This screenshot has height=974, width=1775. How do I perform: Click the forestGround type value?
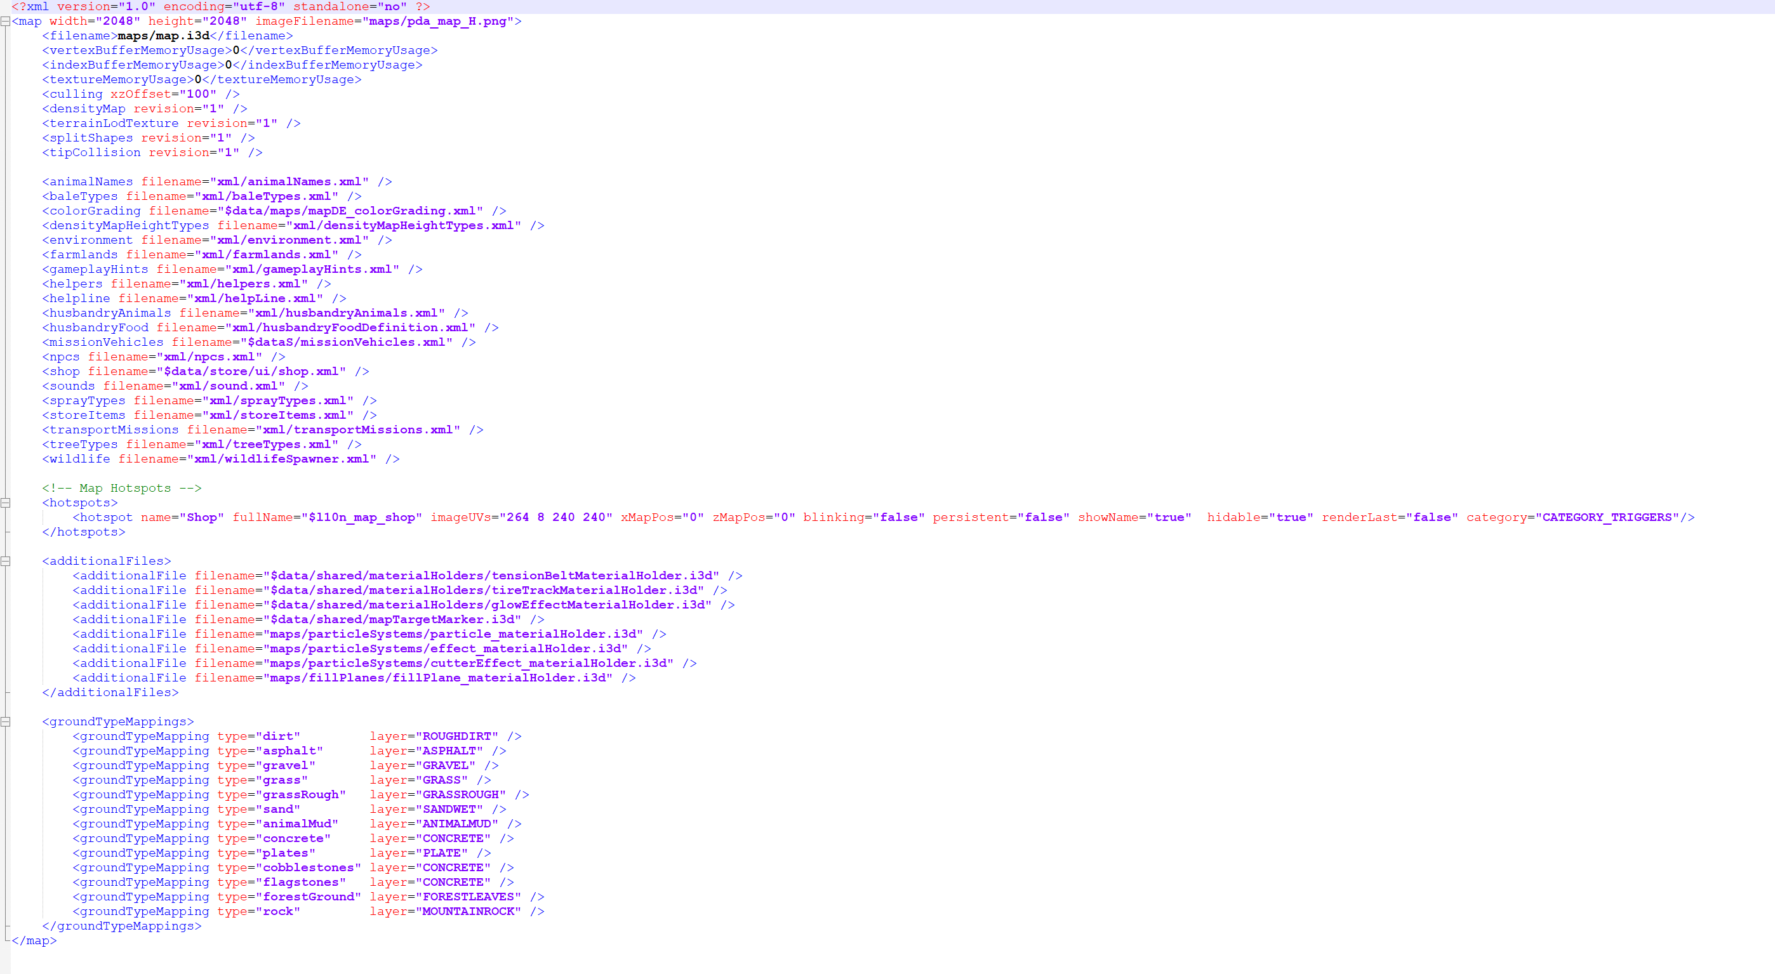click(308, 897)
